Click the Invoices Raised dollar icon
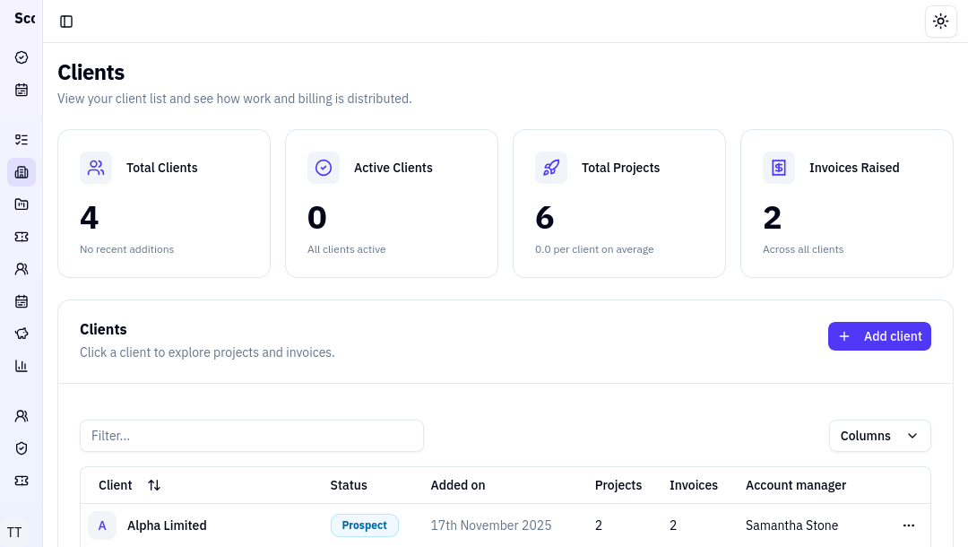Image resolution: width=968 pixels, height=547 pixels. [778, 168]
